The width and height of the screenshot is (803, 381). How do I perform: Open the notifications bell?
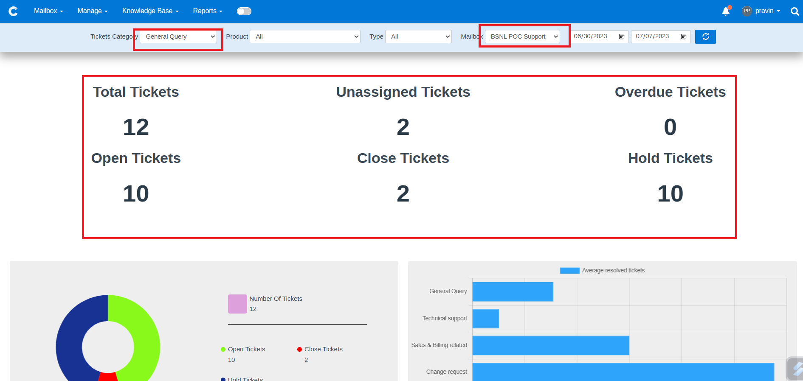tap(726, 11)
